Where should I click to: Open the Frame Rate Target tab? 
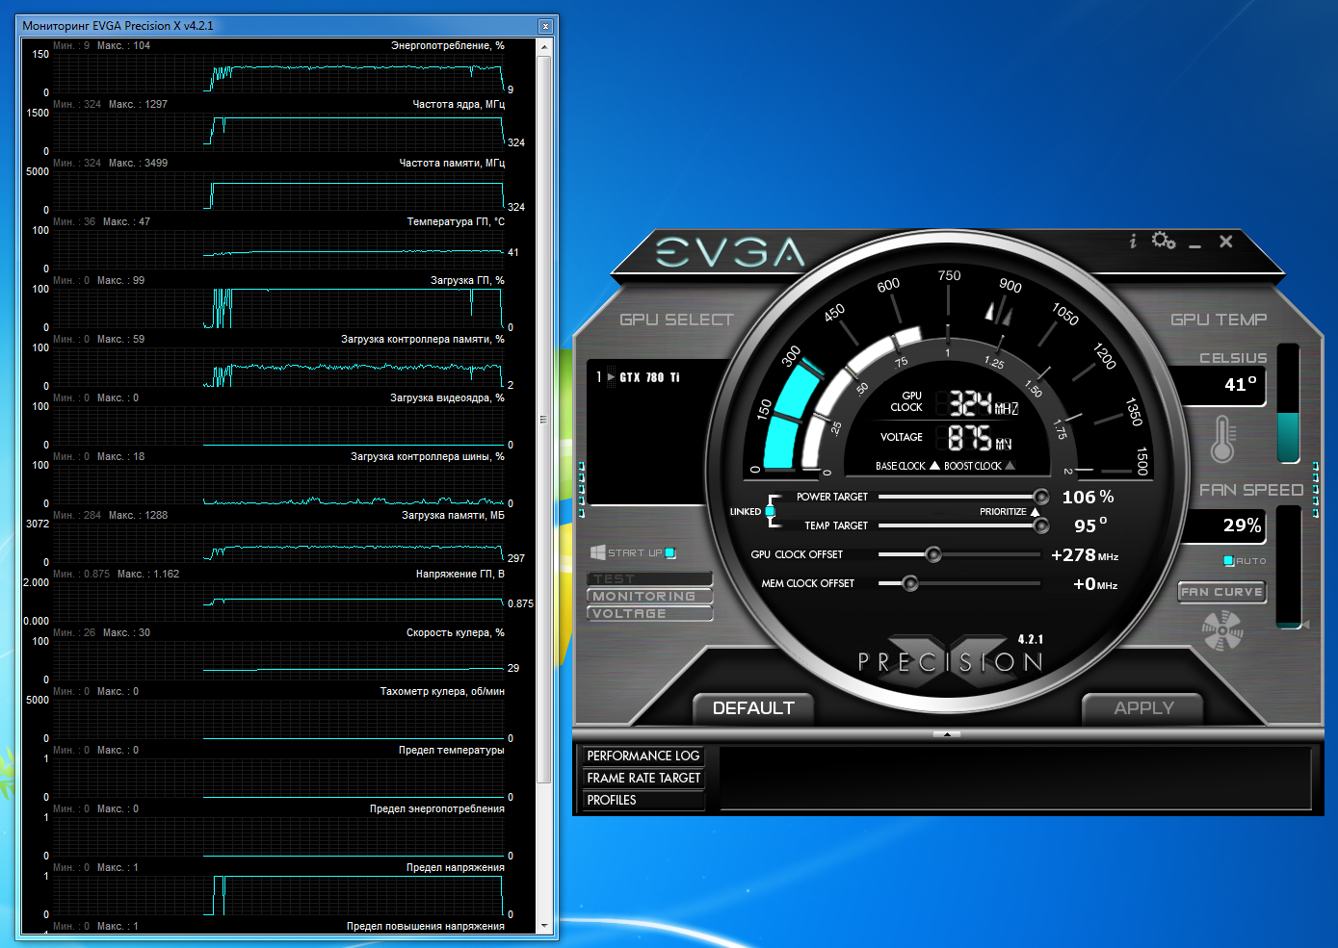click(x=643, y=778)
